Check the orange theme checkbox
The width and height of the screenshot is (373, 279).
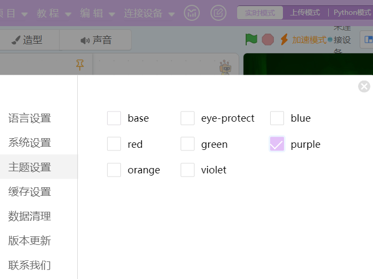(x=114, y=170)
